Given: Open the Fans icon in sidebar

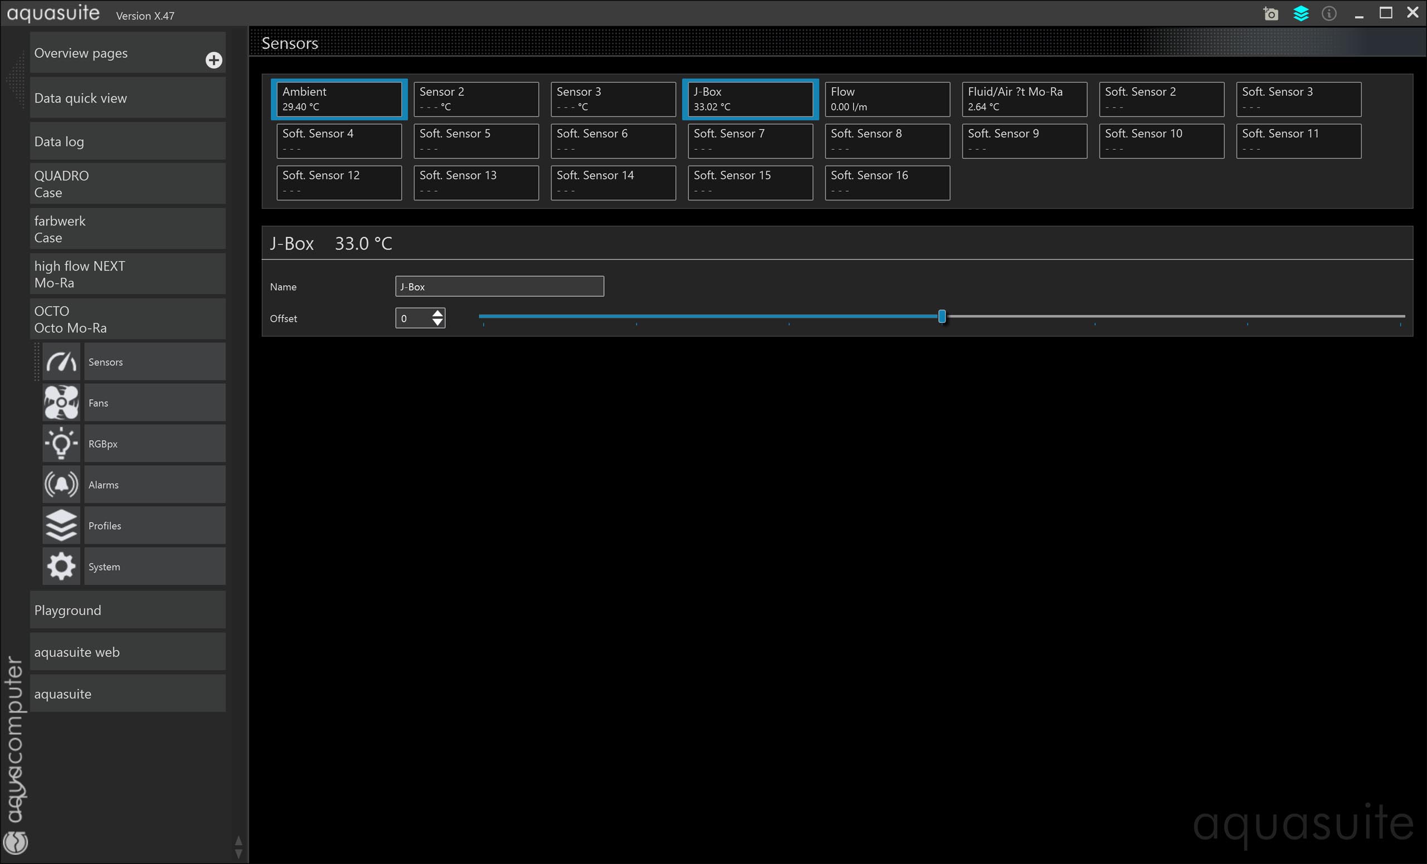Looking at the screenshot, I should [x=61, y=402].
